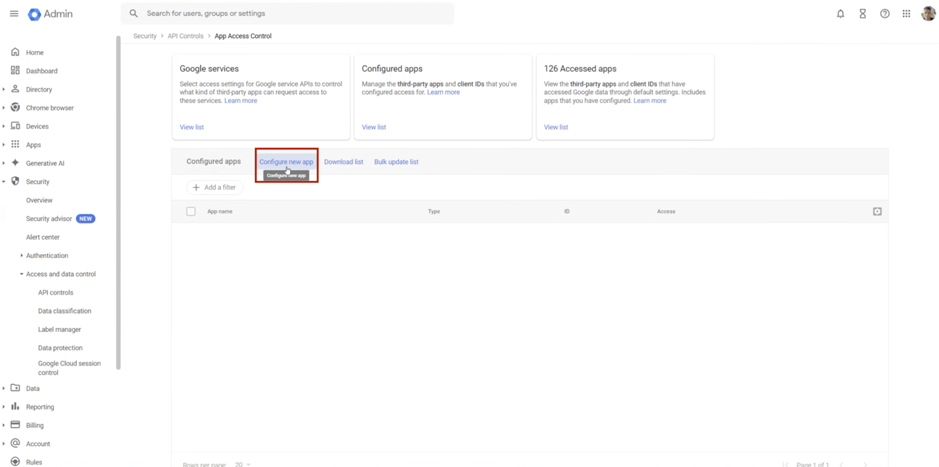Click the Dashboard icon in sidebar
This screenshot has height=467, width=939.
tap(15, 70)
